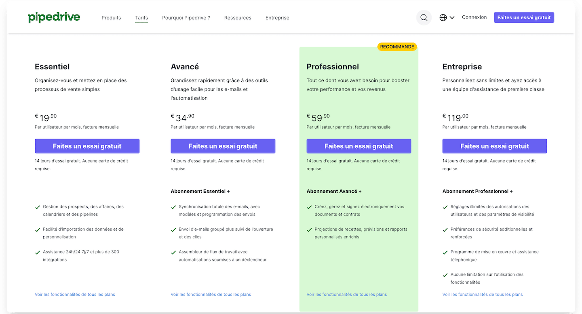Click the Connexion link
The width and height of the screenshot is (582, 314).
474,17
